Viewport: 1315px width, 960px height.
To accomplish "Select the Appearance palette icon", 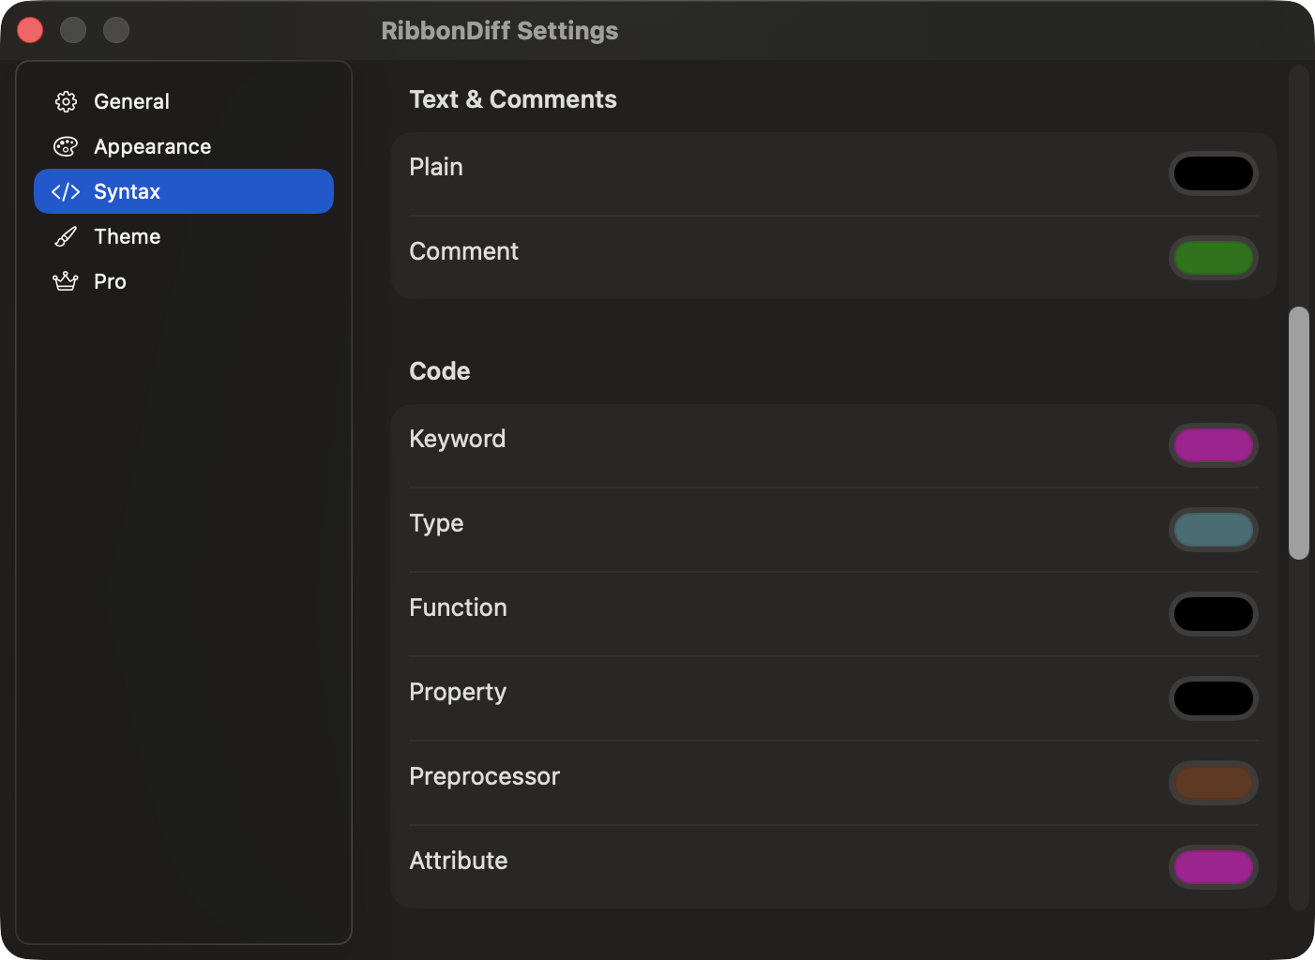I will [66, 146].
